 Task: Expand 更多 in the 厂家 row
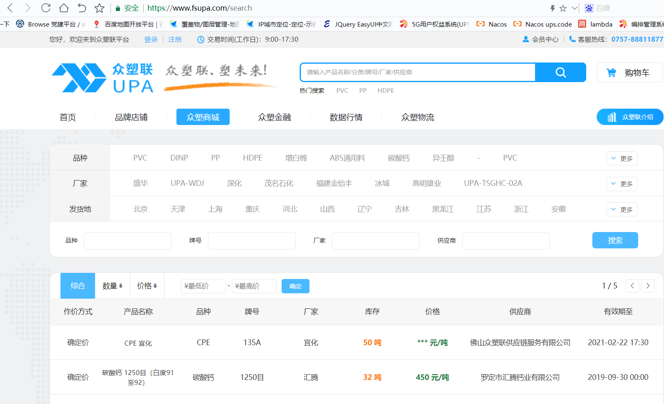[x=622, y=184]
